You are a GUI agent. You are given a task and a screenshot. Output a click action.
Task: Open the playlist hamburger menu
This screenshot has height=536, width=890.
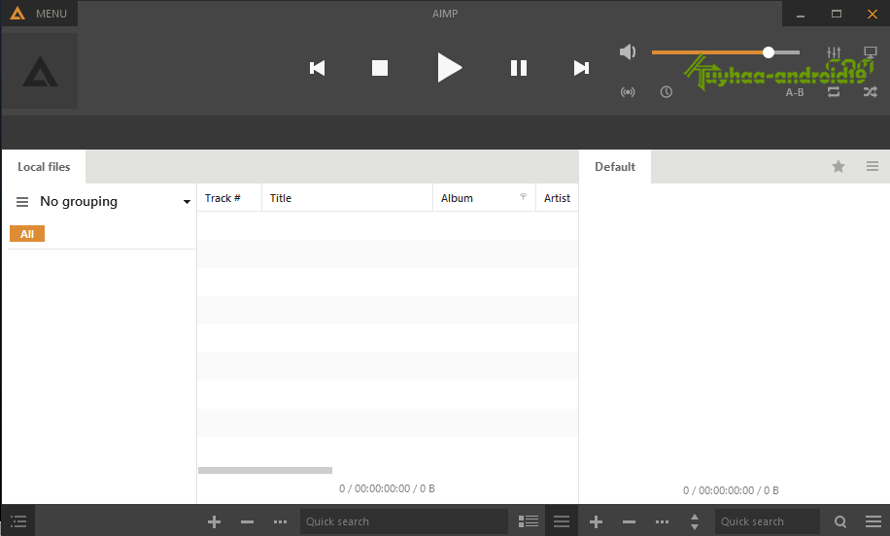873,521
